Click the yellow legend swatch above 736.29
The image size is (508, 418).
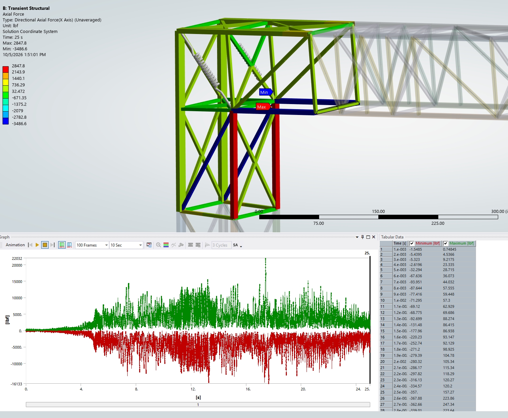(x=5, y=82)
